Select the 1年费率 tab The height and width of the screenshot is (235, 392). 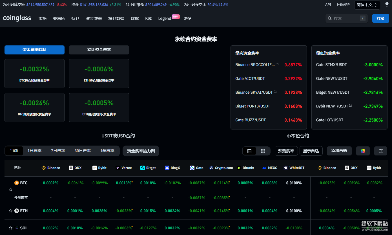tap(107, 151)
